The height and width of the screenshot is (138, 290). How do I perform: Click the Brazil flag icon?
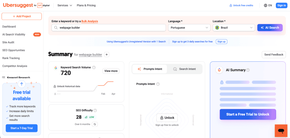tap(217, 28)
